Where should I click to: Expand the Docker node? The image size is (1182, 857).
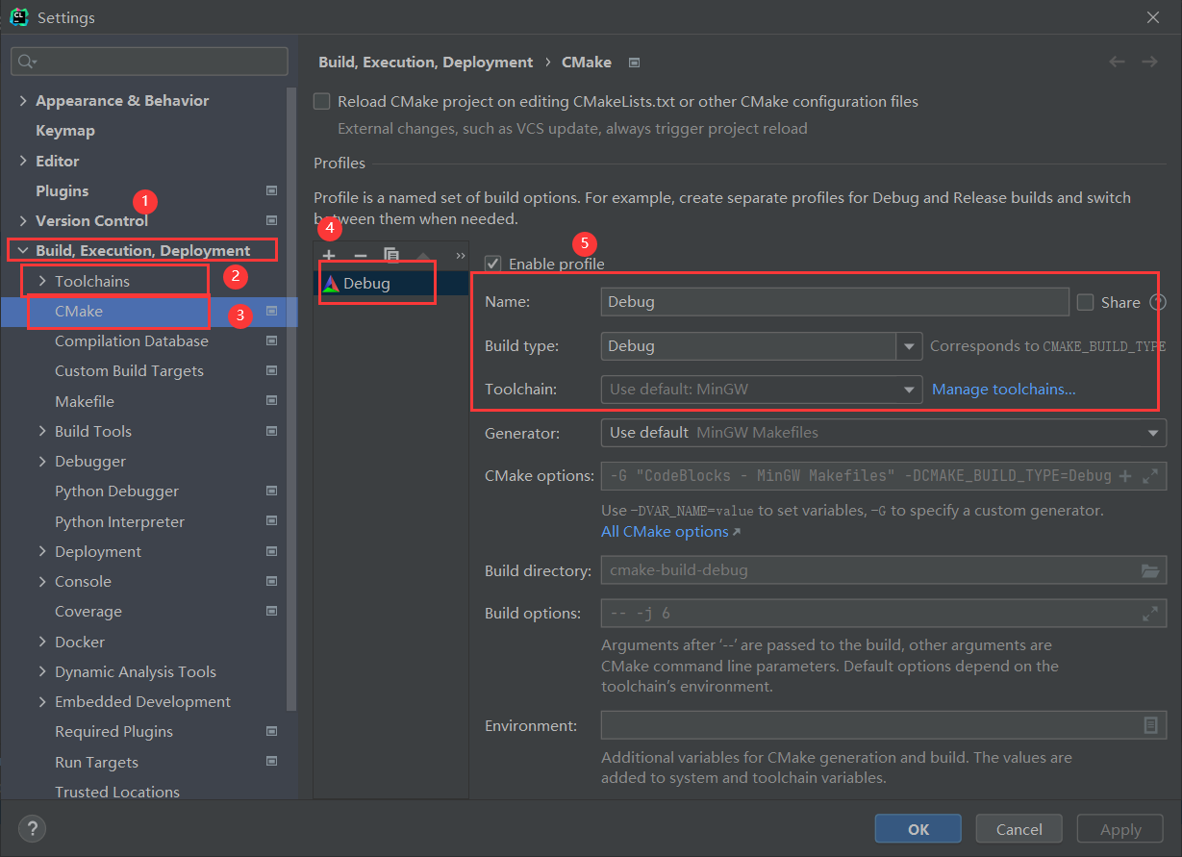[42, 642]
